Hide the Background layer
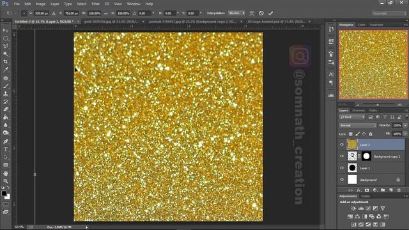Viewport: 409px width, 230px height. click(x=342, y=180)
